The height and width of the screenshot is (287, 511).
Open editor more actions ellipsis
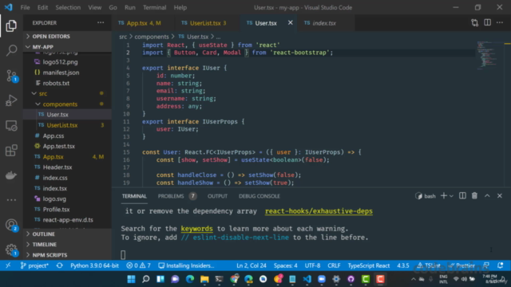(500, 23)
